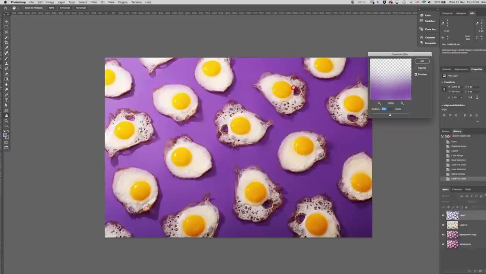Select the Eraser tool
Viewport: 486px width, 274px height.
click(x=6, y=74)
